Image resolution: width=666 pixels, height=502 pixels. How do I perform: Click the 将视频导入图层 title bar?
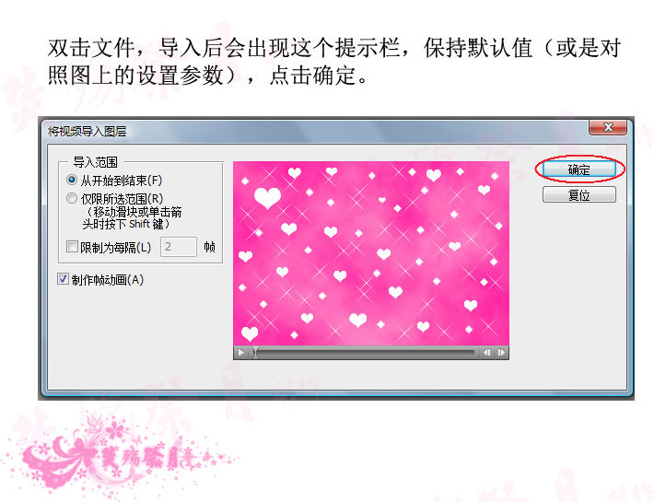(314, 131)
